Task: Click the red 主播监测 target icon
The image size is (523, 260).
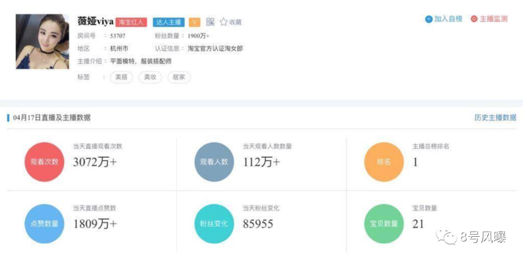Action: point(474,19)
